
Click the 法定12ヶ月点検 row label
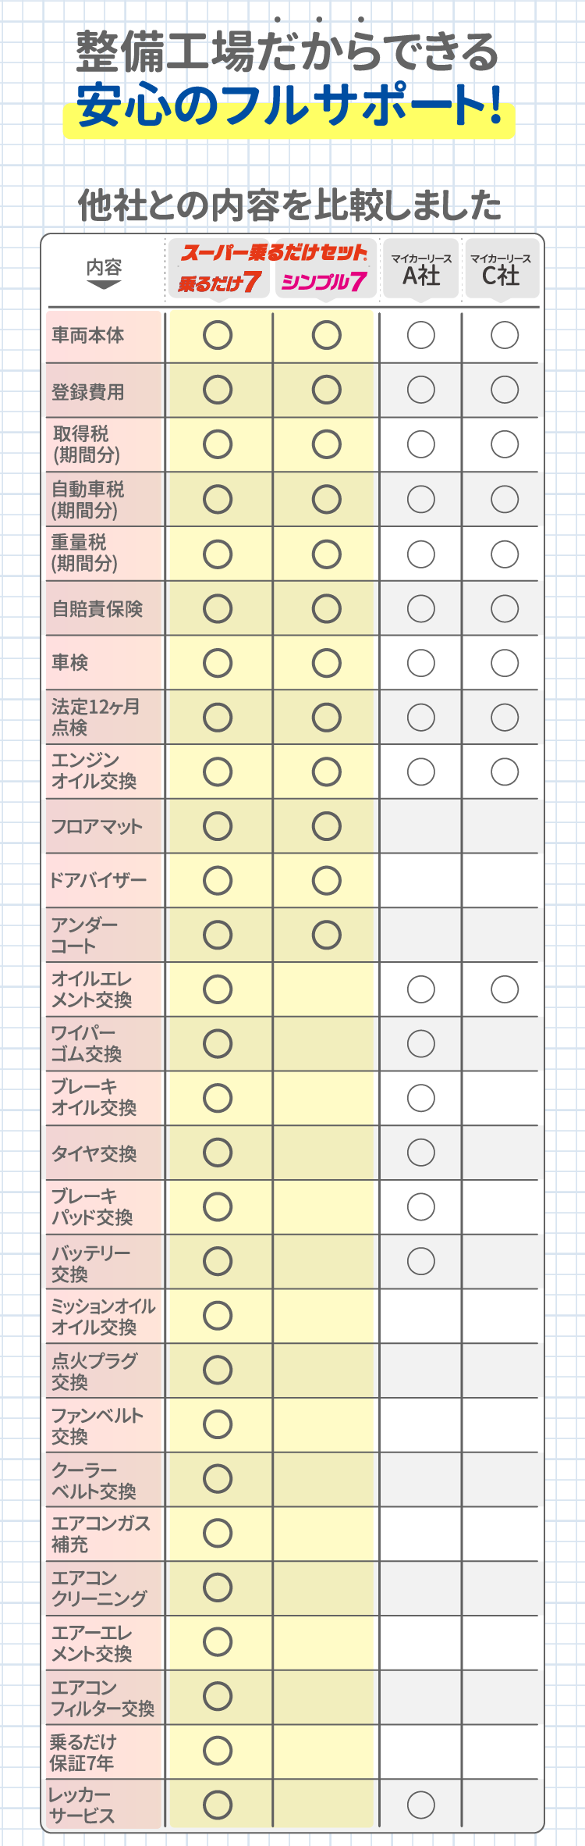[x=95, y=717]
